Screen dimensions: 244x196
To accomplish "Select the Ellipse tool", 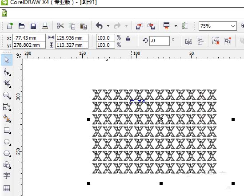I will click(x=7, y=142).
